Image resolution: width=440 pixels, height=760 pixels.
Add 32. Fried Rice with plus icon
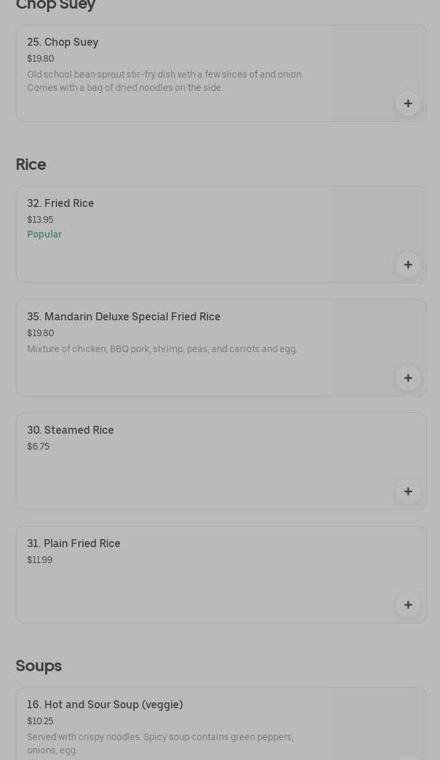pos(408,265)
